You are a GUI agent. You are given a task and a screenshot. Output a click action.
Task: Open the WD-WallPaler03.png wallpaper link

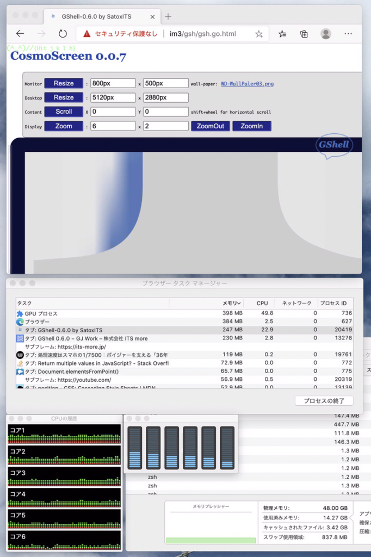247,84
